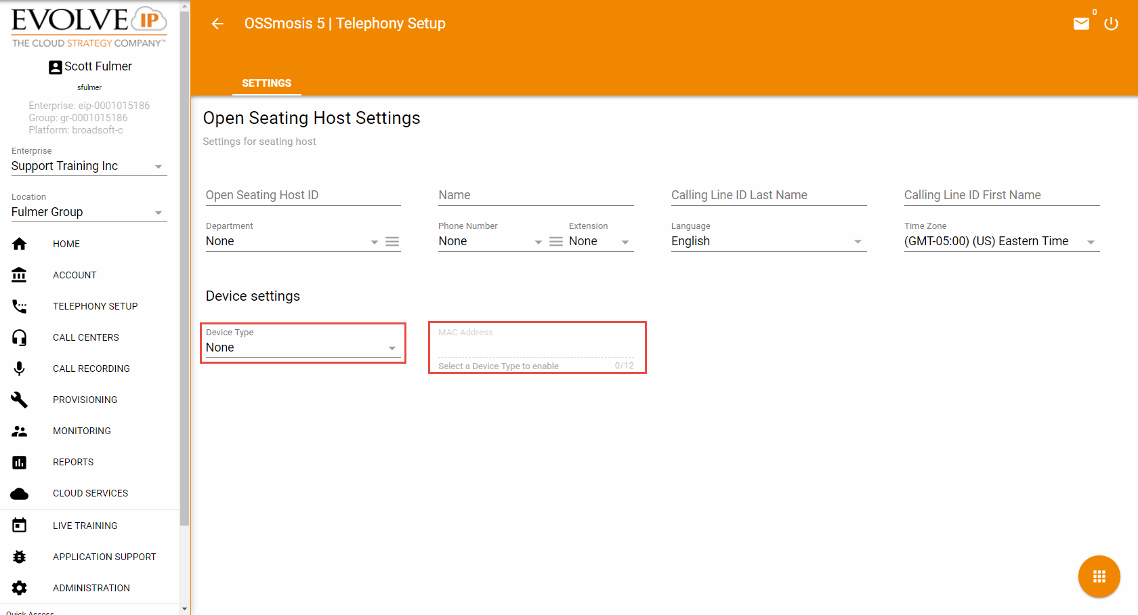Click the Phone Number list menu icon
Image resolution: width=1138 pixels, height=615 pixels.
click(556, 242)
